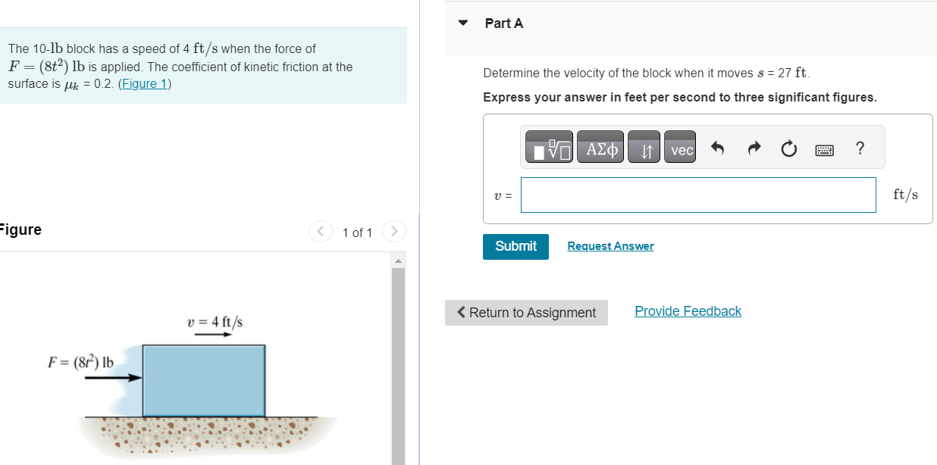This screenshot has width=937, height=465.
Task: Open the Request Answer link
Action: coord(610,246)
